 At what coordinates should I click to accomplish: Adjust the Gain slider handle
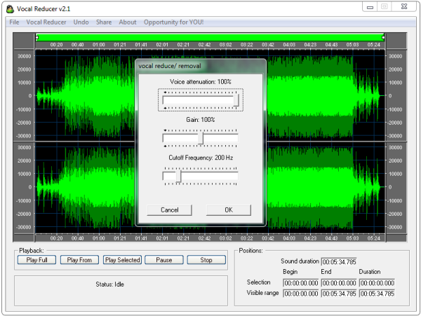click(x=201, y=139)
